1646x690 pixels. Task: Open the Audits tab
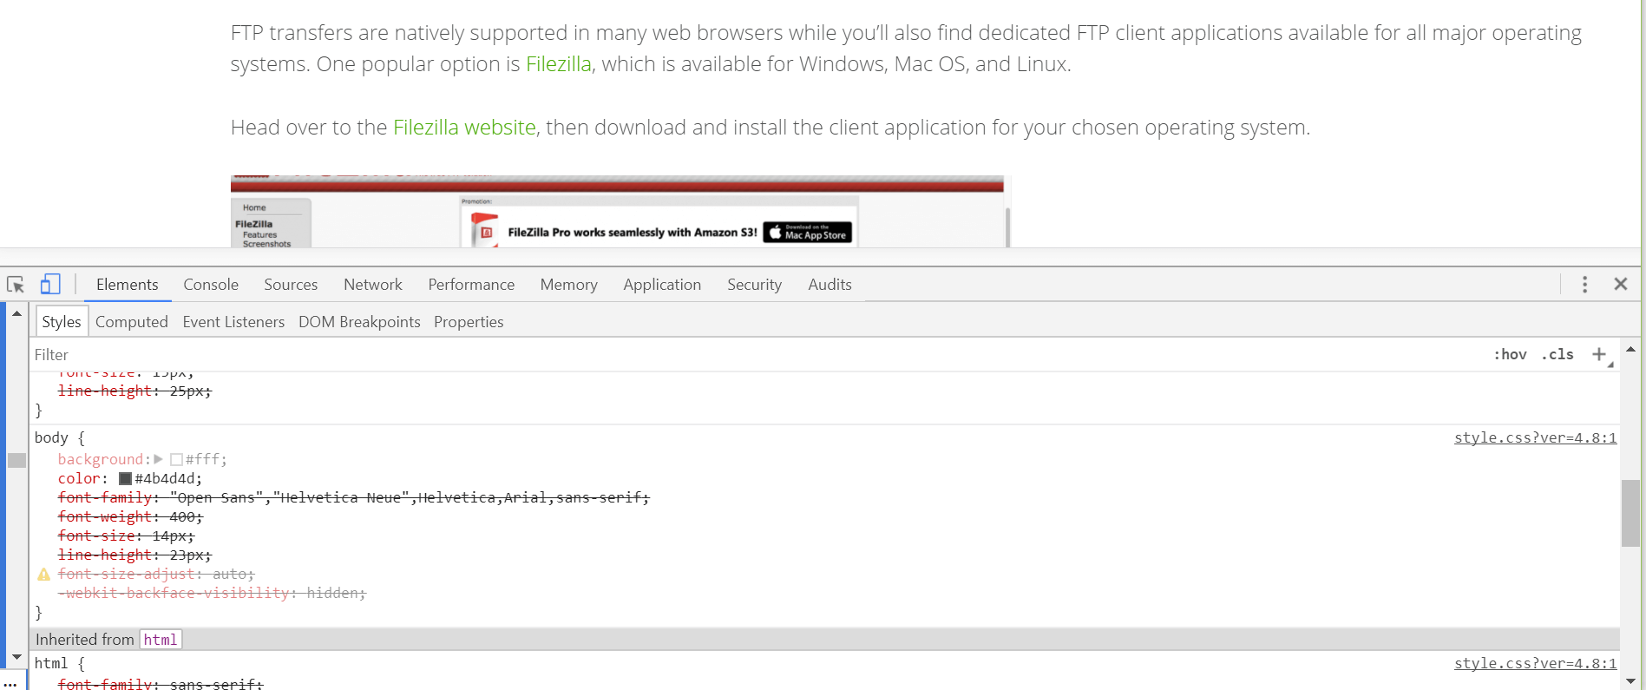(x=830, y=285)
